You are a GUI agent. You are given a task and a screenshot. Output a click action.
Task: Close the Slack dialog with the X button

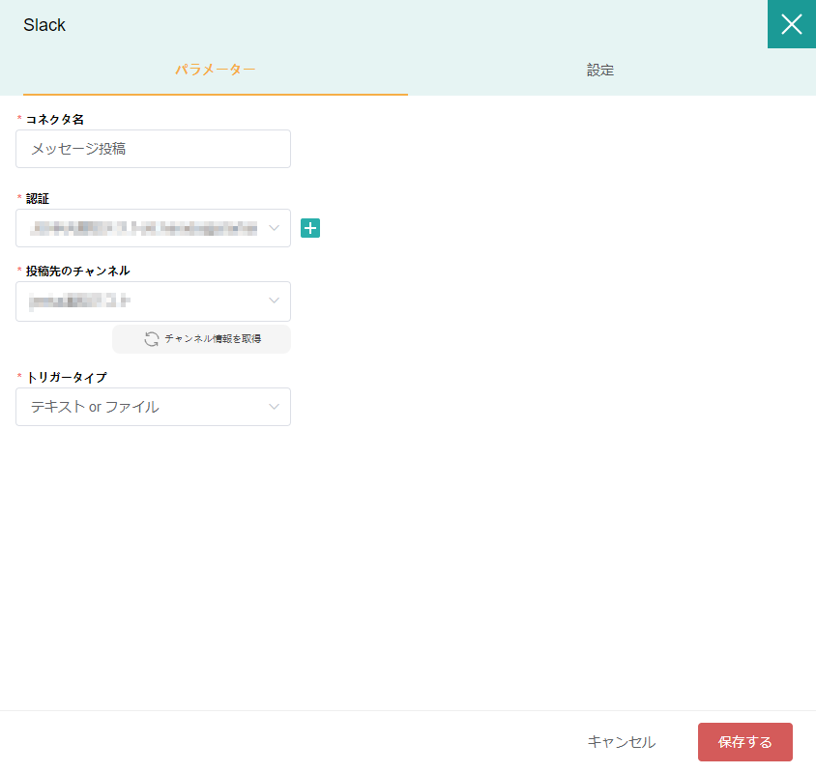click(x=792, y=24)
